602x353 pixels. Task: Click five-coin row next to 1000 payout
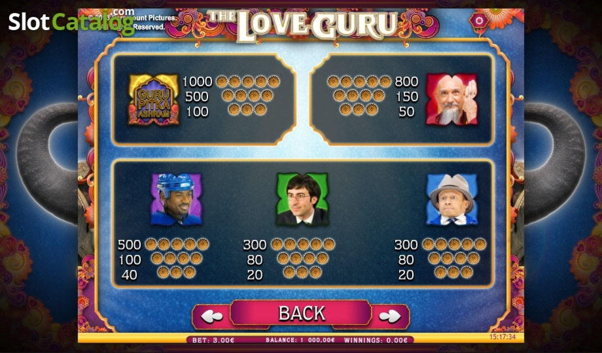tap(247, 82)
